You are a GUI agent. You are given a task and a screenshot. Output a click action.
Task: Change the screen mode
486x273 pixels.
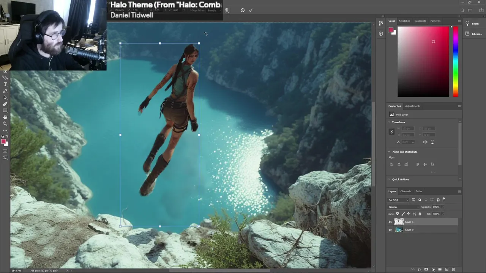tap(5, 157)
